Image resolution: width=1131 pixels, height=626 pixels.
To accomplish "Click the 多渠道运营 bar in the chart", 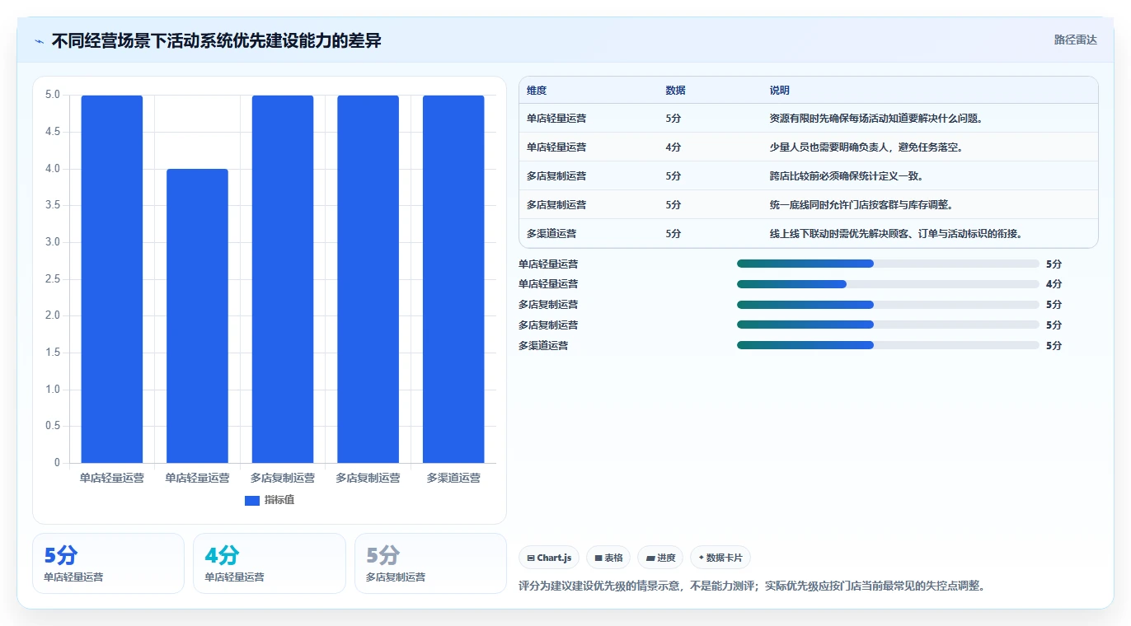I will pos(453,279).
